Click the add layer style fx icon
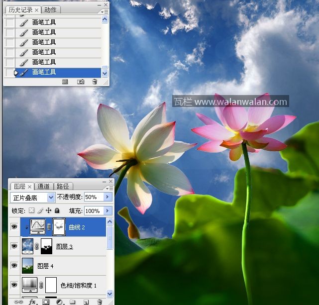The image size is (319, 305). click(33, 302)
